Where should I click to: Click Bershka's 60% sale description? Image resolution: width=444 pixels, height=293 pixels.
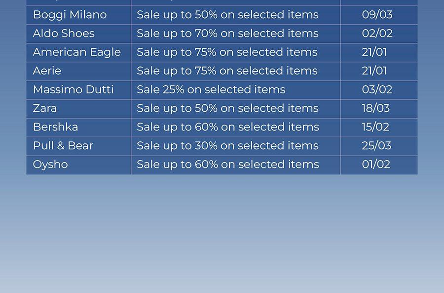click(x=228, y=127)
